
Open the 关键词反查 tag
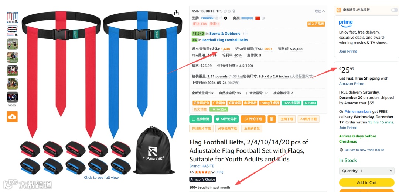[201, 103]
